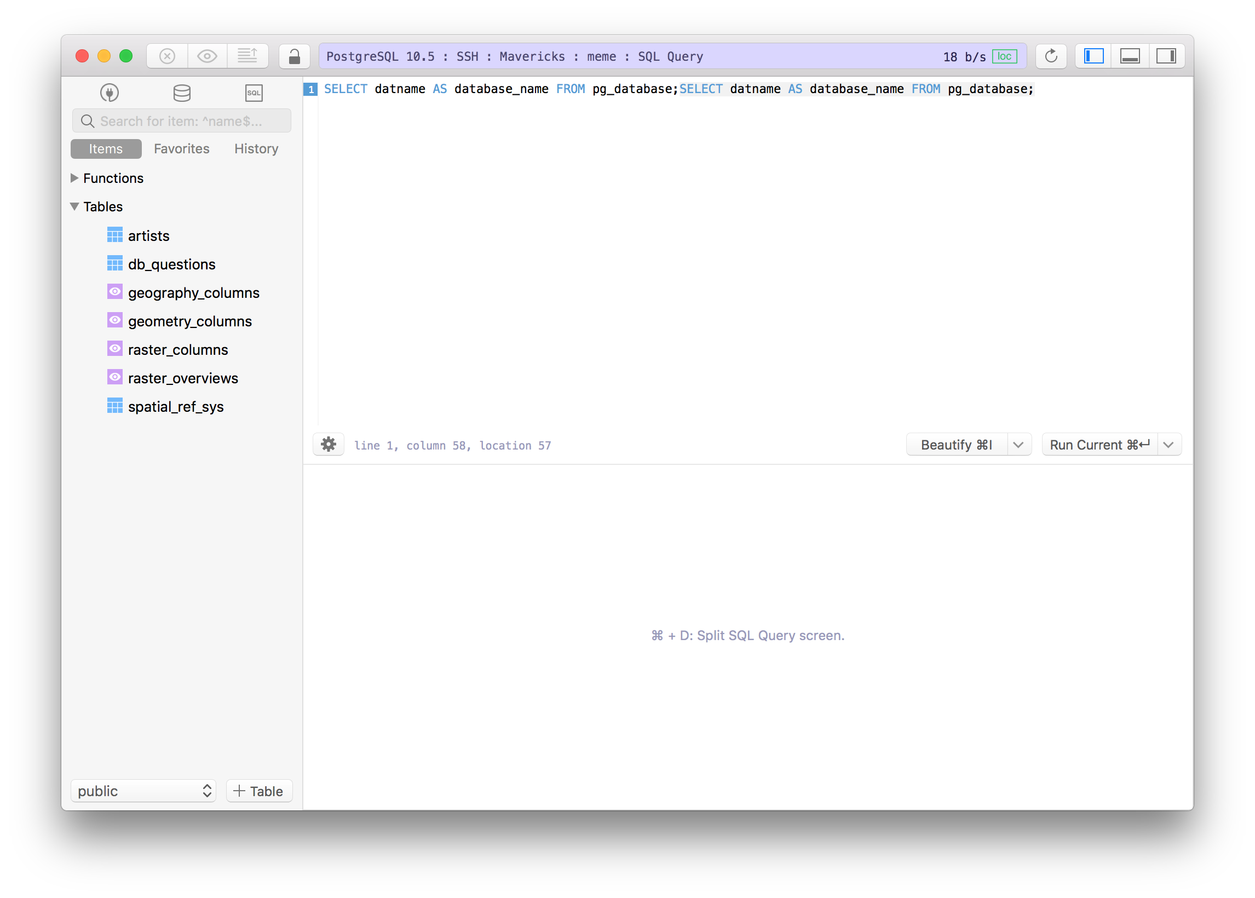This screenshot has width=1255, height=898.
Task: Click the eye preview icon in toolbar
Action: [208, 56]
